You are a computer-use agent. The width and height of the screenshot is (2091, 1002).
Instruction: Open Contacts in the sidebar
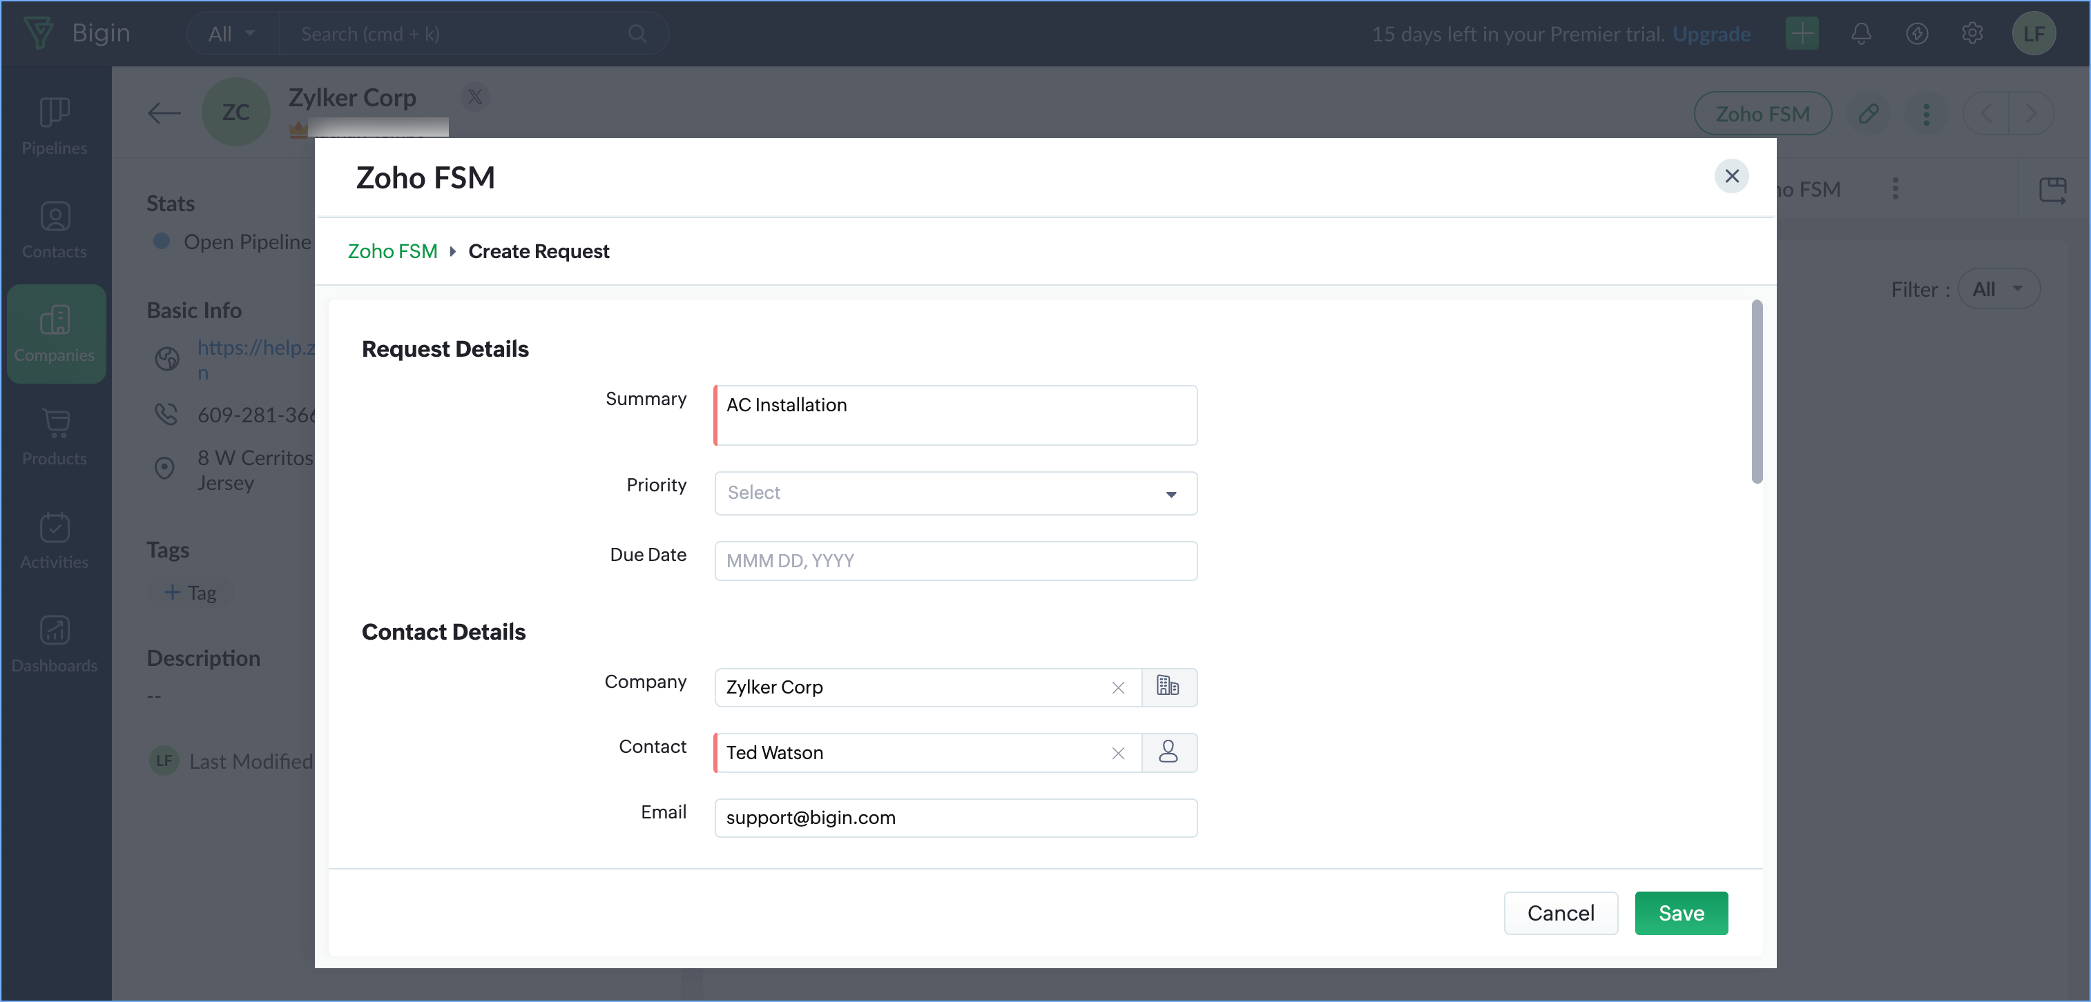click(x=55, y=230)
